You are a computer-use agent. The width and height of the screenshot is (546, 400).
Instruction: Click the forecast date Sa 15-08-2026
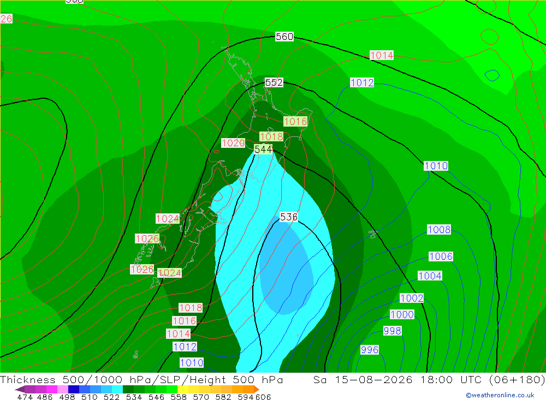coord(363,379)
